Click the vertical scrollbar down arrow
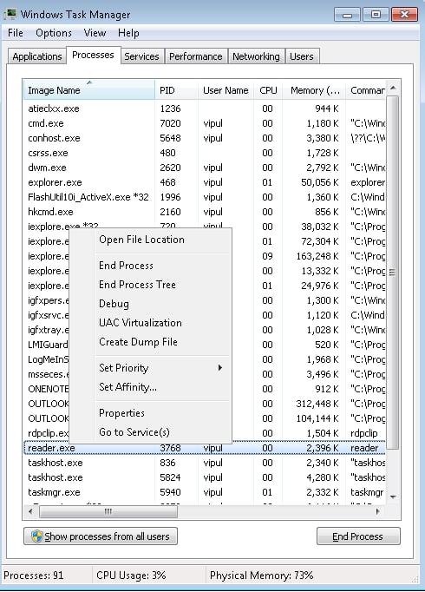Screen dimensions: 425x592 click(393, 497)
